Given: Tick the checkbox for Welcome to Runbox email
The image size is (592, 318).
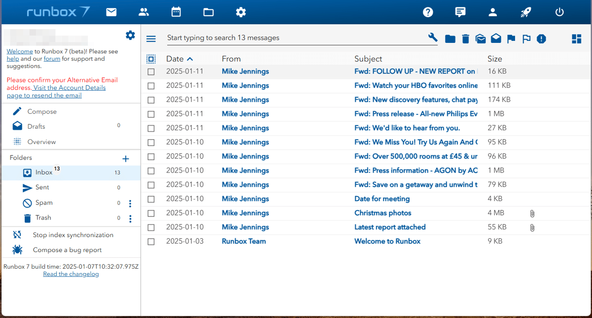Looking at the screenshot, I should point(151,242).
